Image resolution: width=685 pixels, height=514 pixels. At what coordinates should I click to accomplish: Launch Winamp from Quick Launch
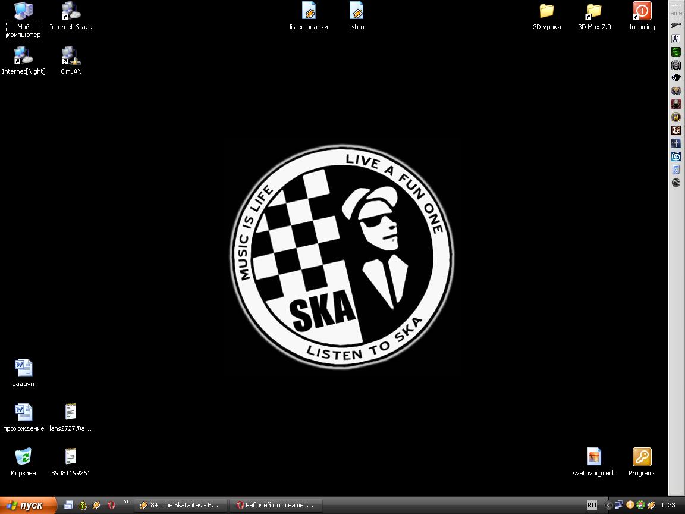point(96,505)
